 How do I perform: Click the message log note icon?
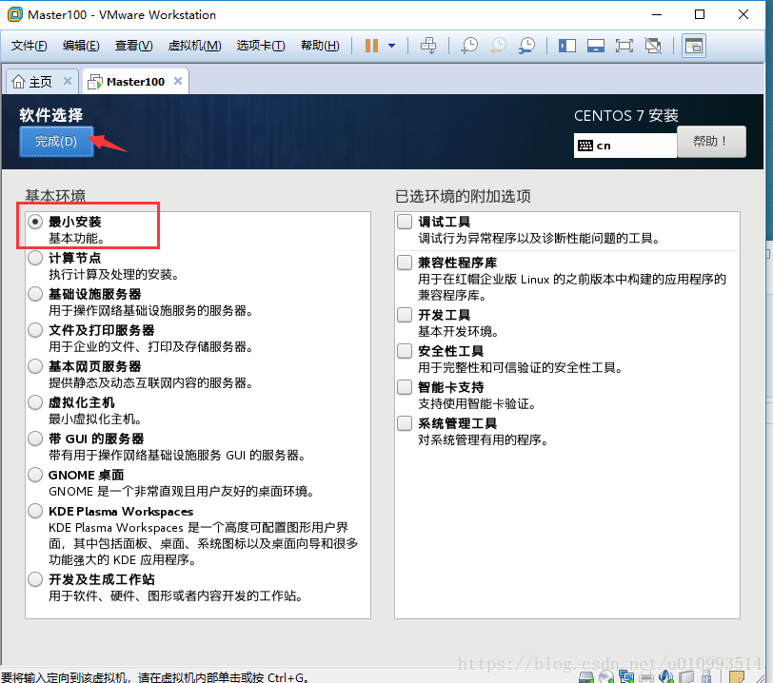(x=737, y=677)
